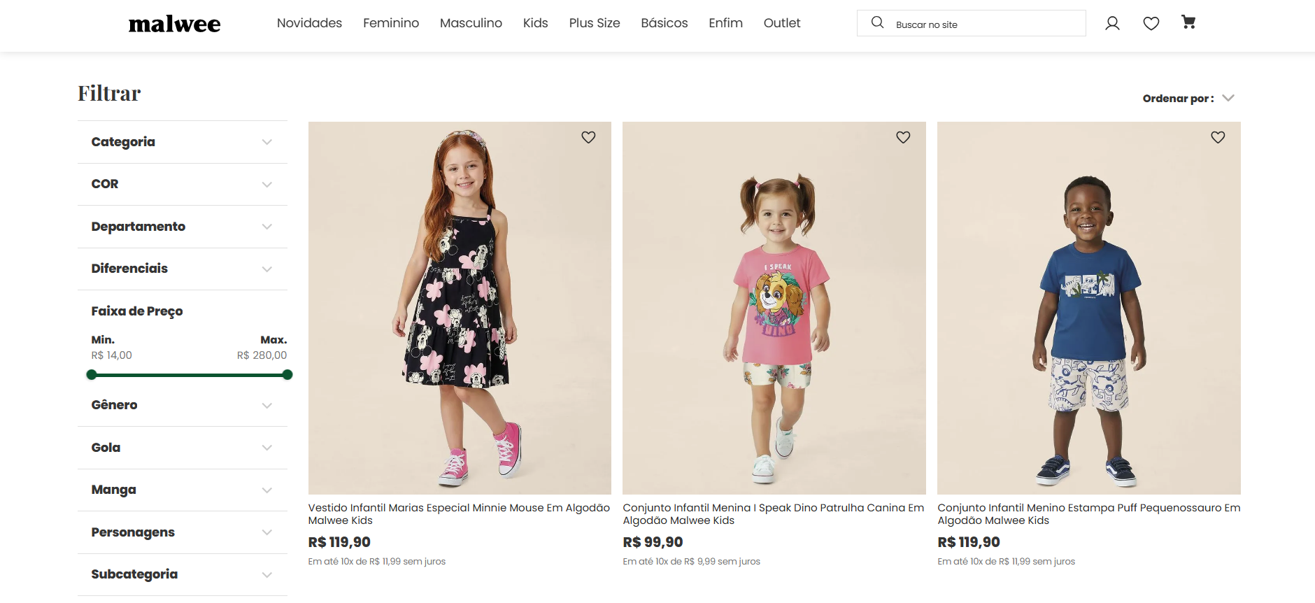Expand the COR filter chevron
The image size is (1315, 603).
(266, 185)
